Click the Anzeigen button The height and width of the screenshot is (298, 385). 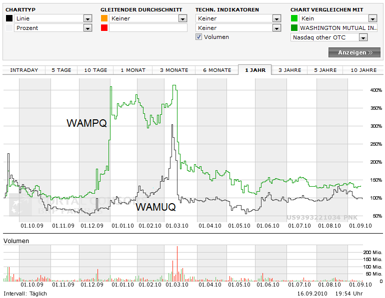354,52
